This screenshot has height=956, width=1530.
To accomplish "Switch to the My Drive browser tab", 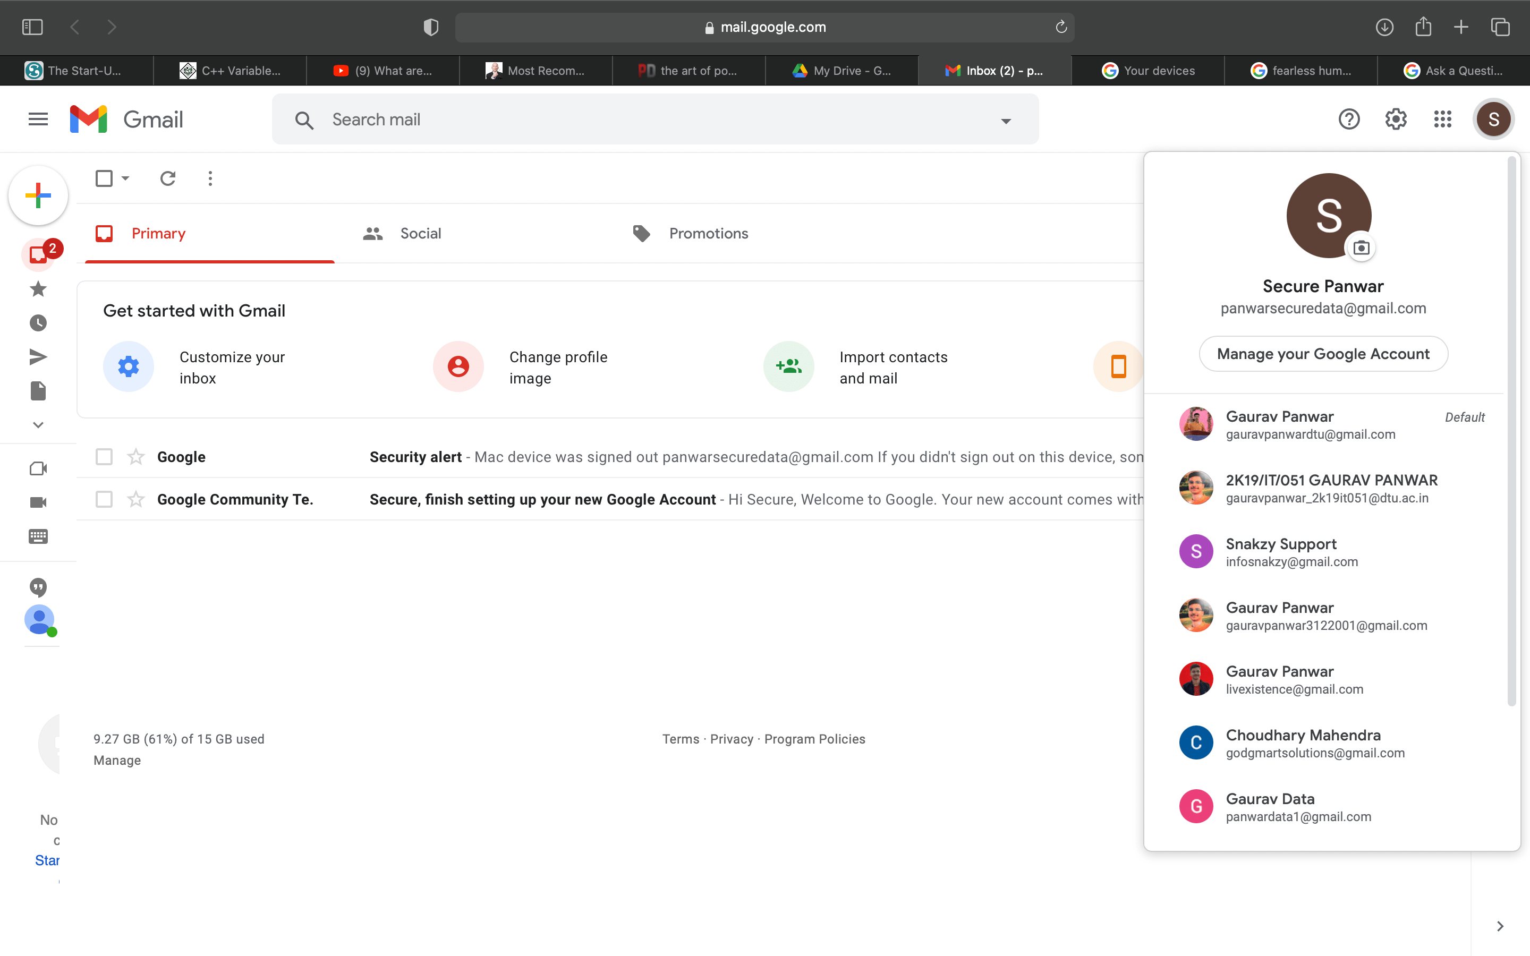I will click(841, 70).
